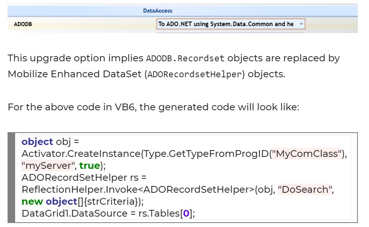Click the "myServer" string in code

coord(48,166)
